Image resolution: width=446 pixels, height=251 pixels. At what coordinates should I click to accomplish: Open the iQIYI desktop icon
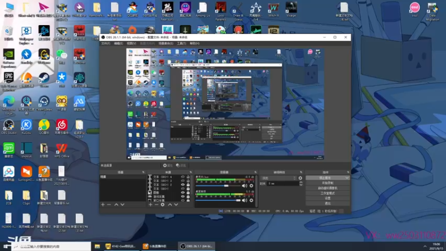(x=8, y=151)
